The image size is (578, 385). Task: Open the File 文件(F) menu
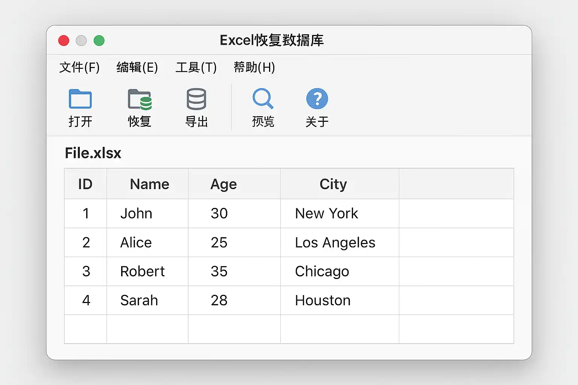click(x=79, y=67)
